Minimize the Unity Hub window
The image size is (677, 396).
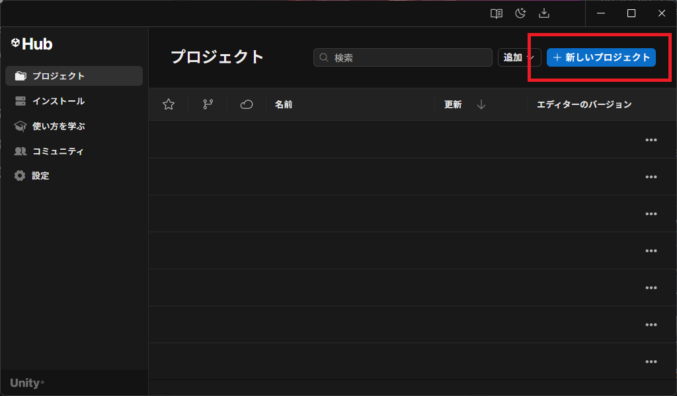click(x=600, y=13)
